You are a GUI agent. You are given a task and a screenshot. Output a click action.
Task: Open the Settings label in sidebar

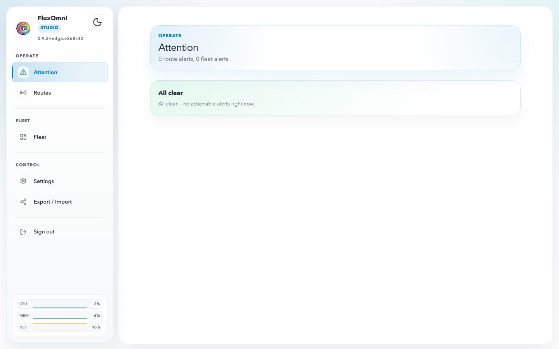point(44,181)
